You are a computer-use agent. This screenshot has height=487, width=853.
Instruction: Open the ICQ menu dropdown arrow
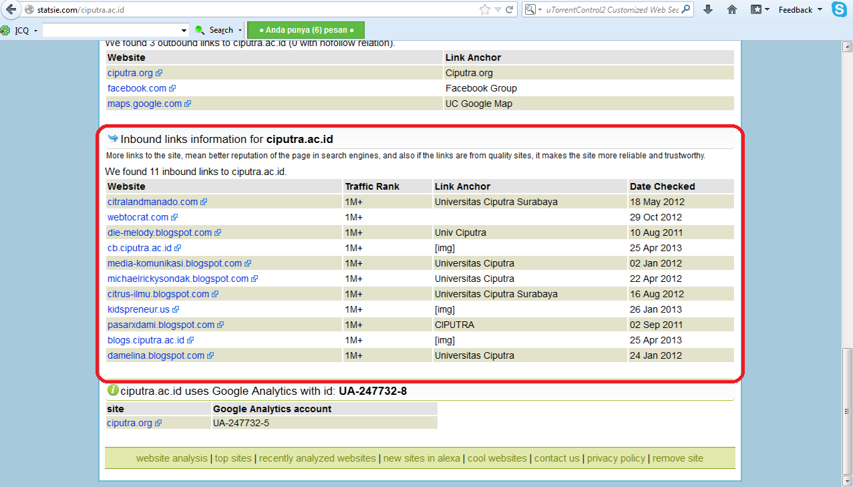[x=35, y=30]
